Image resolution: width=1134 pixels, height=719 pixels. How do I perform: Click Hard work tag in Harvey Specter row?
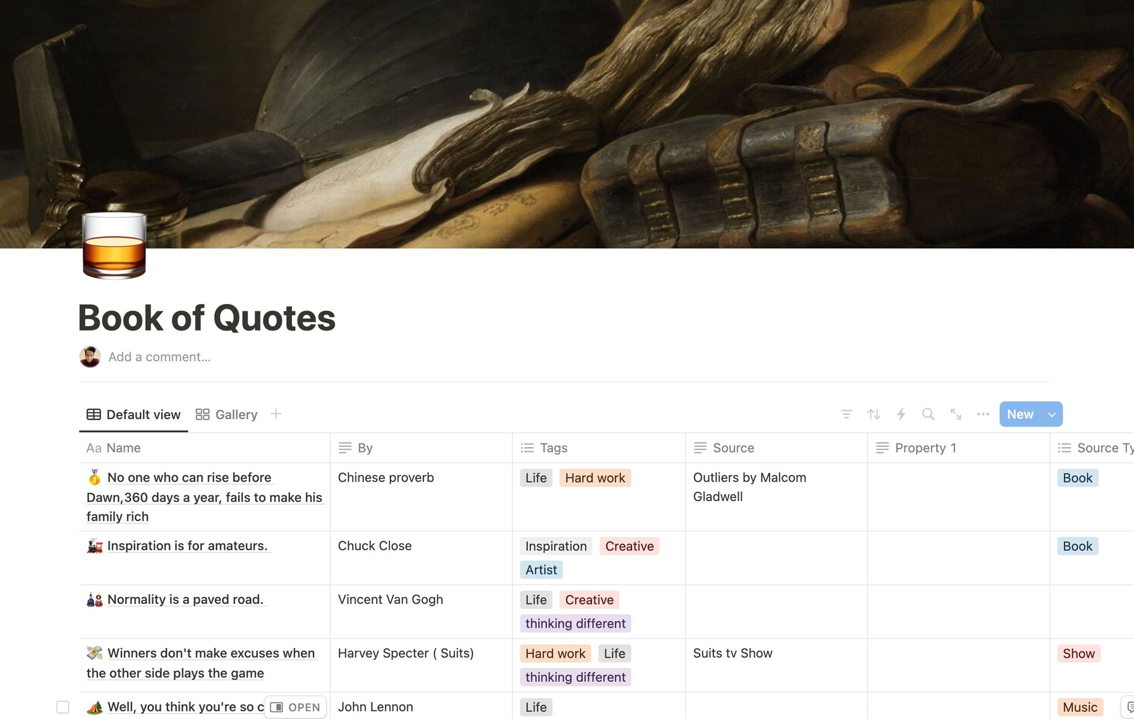555,653
